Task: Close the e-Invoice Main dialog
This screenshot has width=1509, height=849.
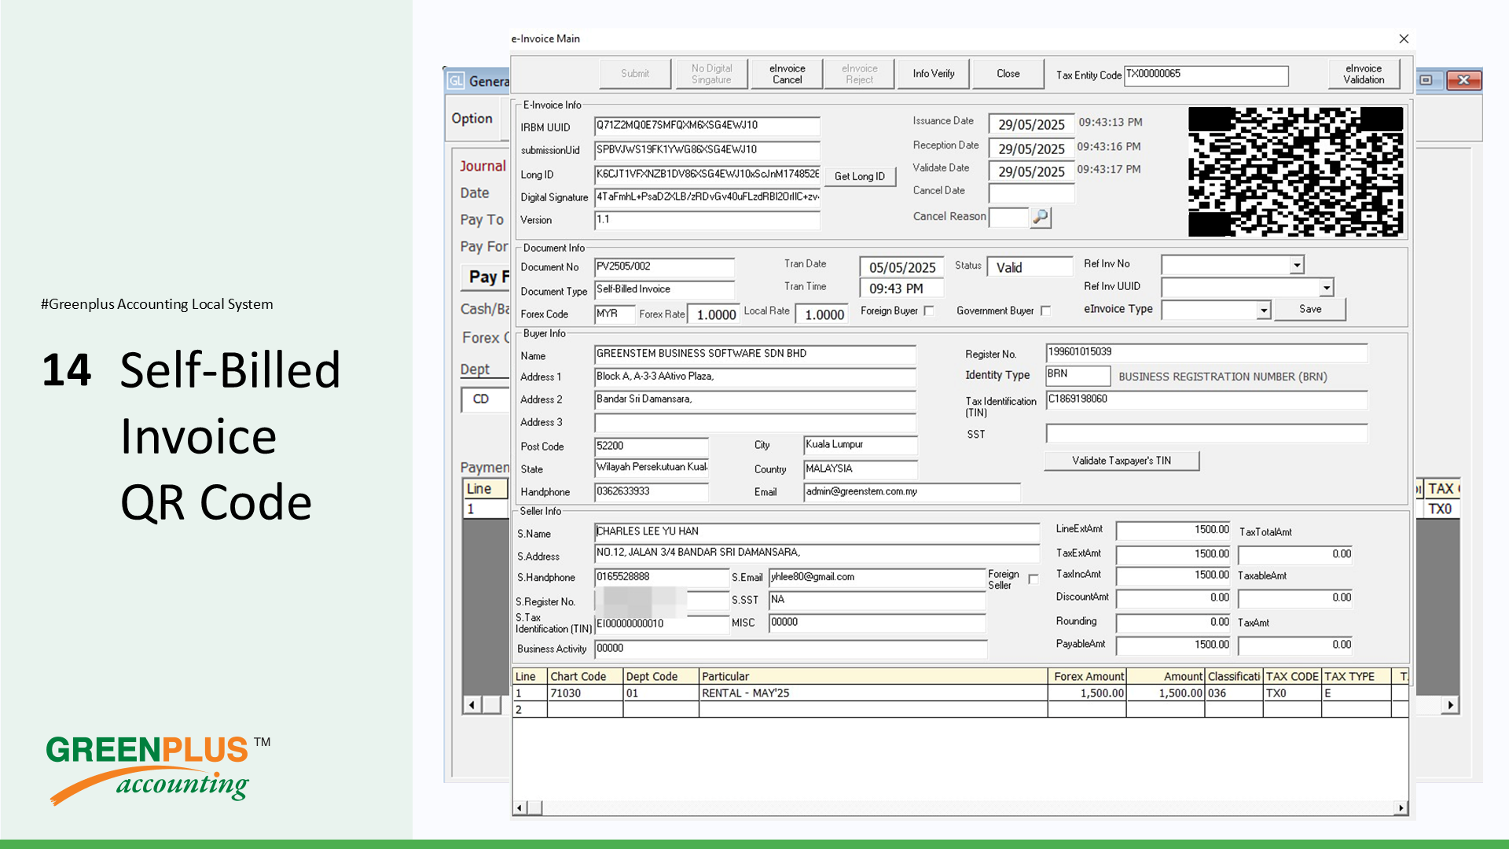Action: [x=1404, y=39]
